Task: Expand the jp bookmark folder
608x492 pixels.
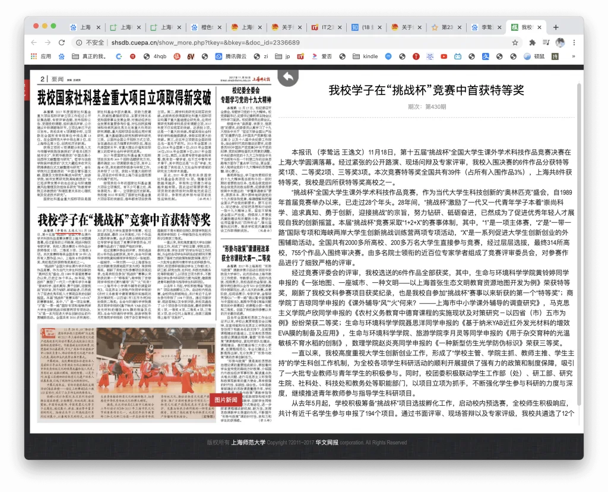Action: (x=283, y=56)
